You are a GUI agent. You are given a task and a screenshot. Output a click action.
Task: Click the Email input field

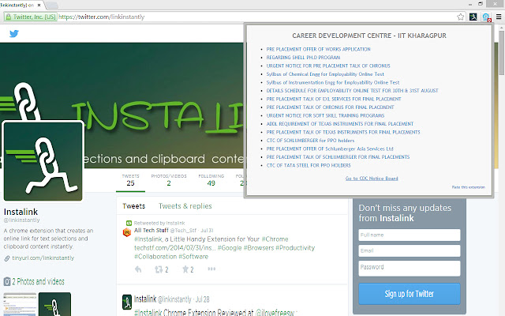pos(409,251)
